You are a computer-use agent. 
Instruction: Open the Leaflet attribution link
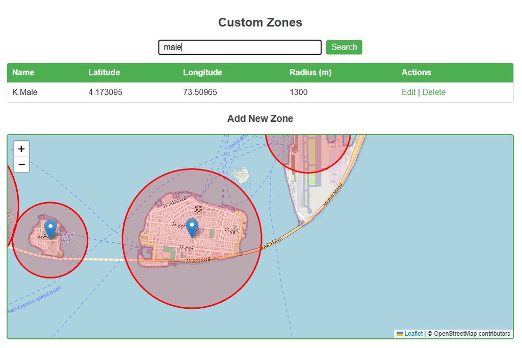[413, 333]
